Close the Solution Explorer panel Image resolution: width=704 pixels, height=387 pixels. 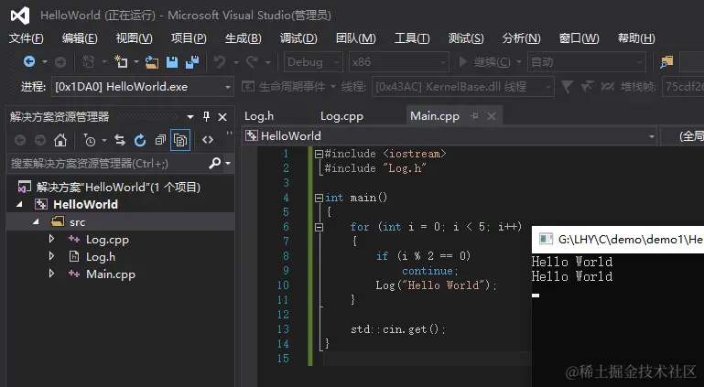click(x=222, y=117)
